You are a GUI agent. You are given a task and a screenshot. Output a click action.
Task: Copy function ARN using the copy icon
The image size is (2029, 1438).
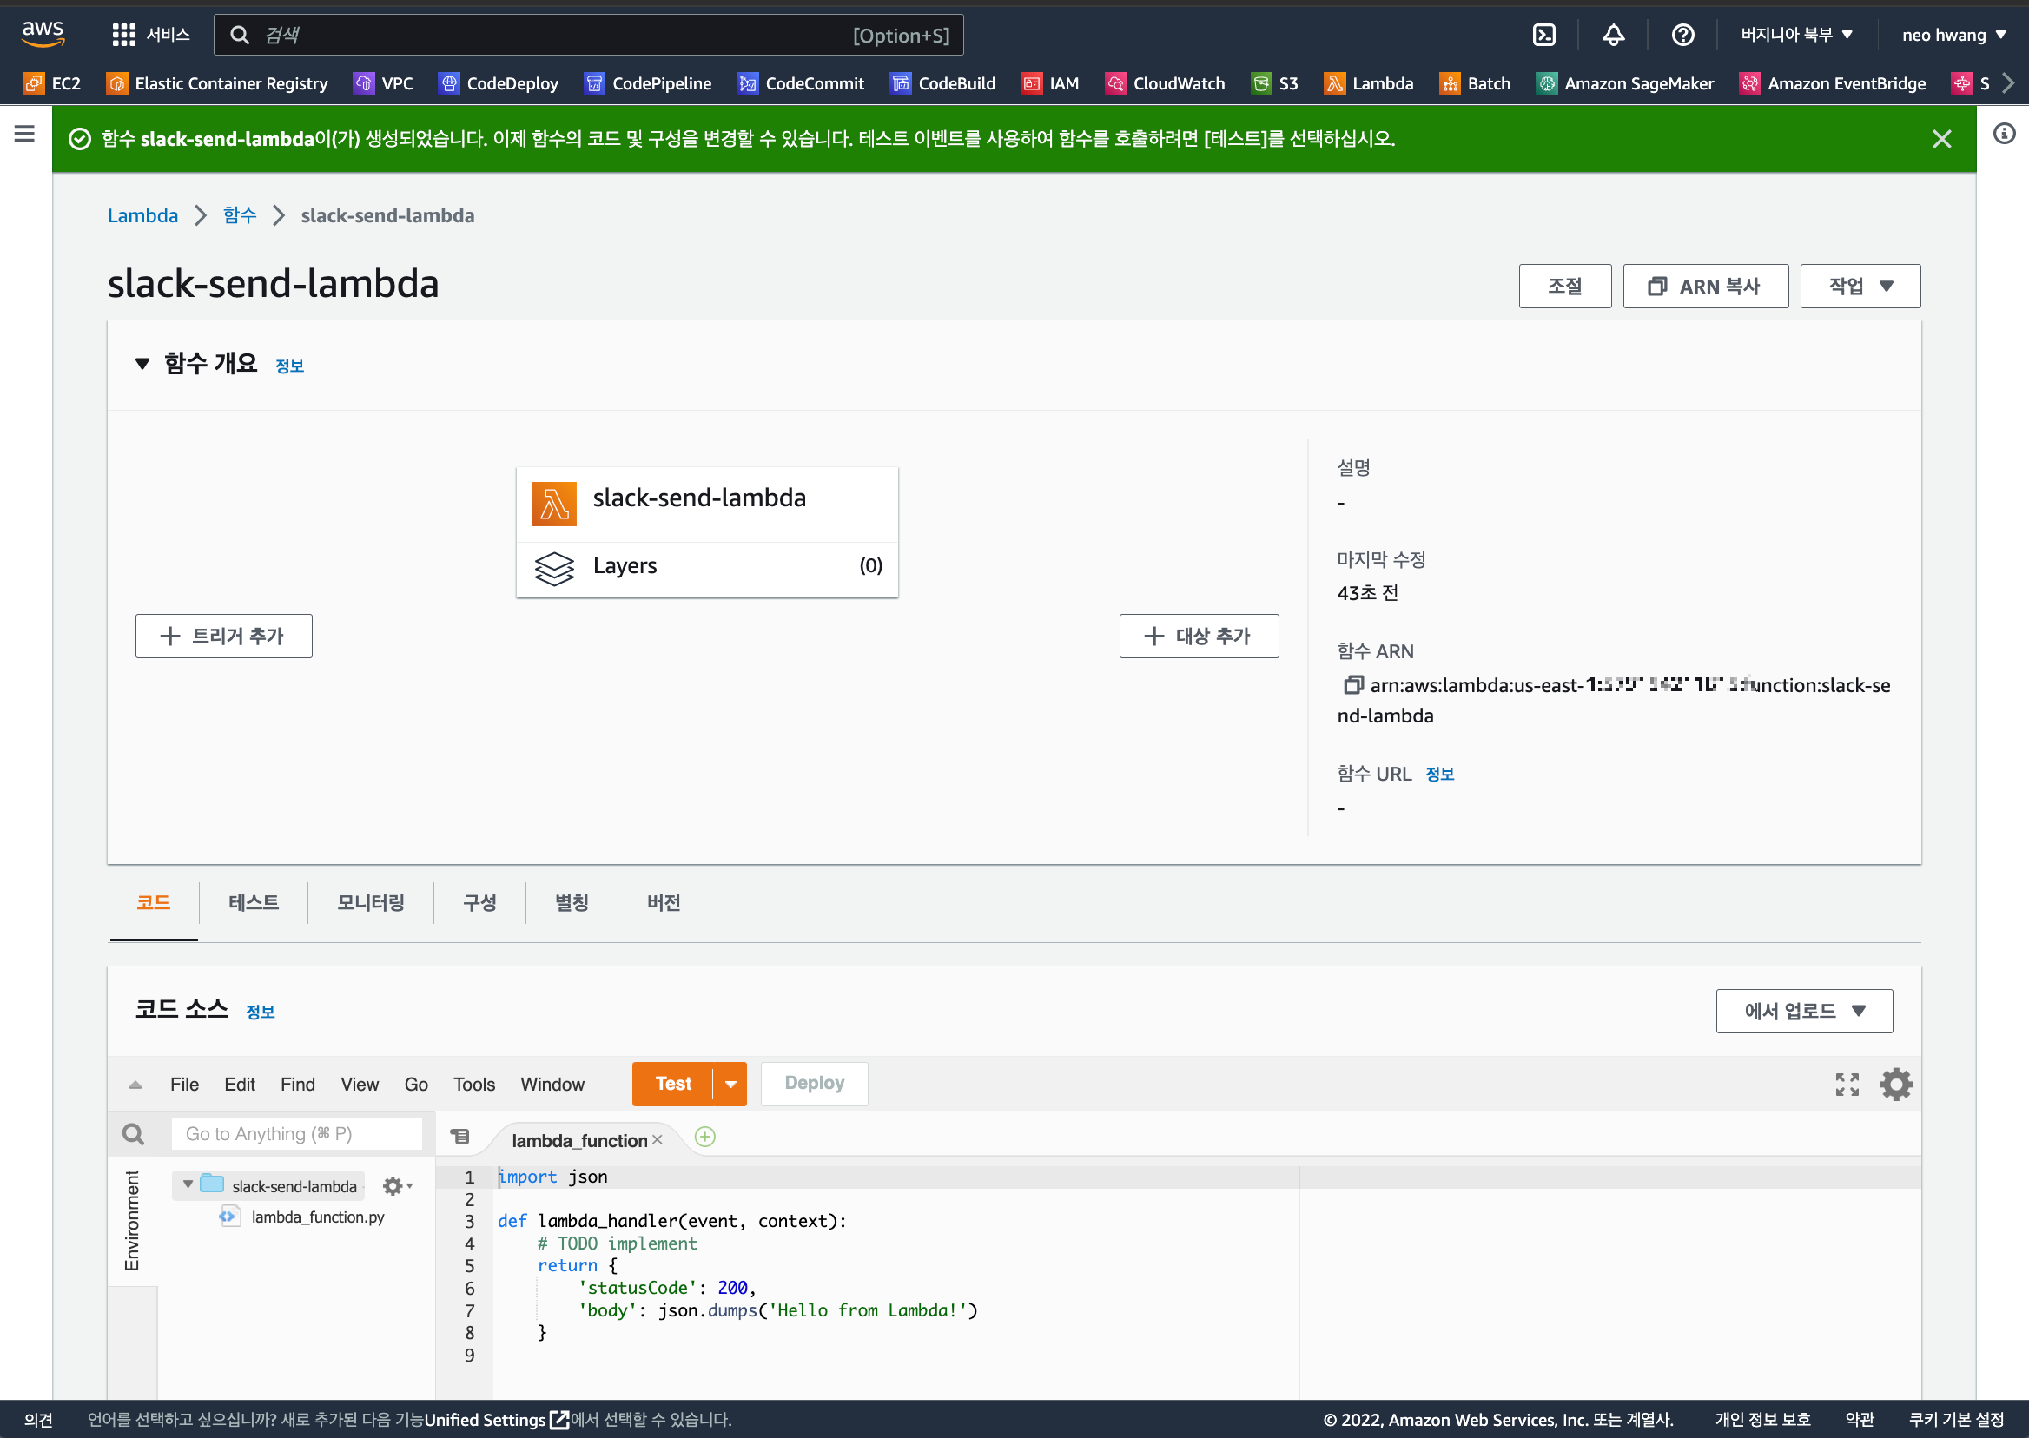1352,684
